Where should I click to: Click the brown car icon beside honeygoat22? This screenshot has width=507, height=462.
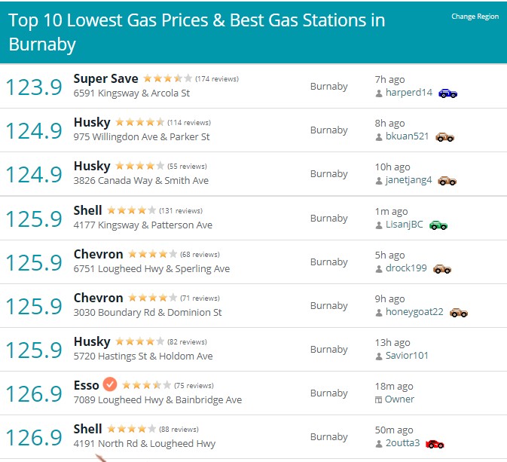tap(459, 313)
